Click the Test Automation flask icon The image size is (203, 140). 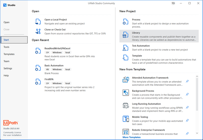[x=125, y=48]
